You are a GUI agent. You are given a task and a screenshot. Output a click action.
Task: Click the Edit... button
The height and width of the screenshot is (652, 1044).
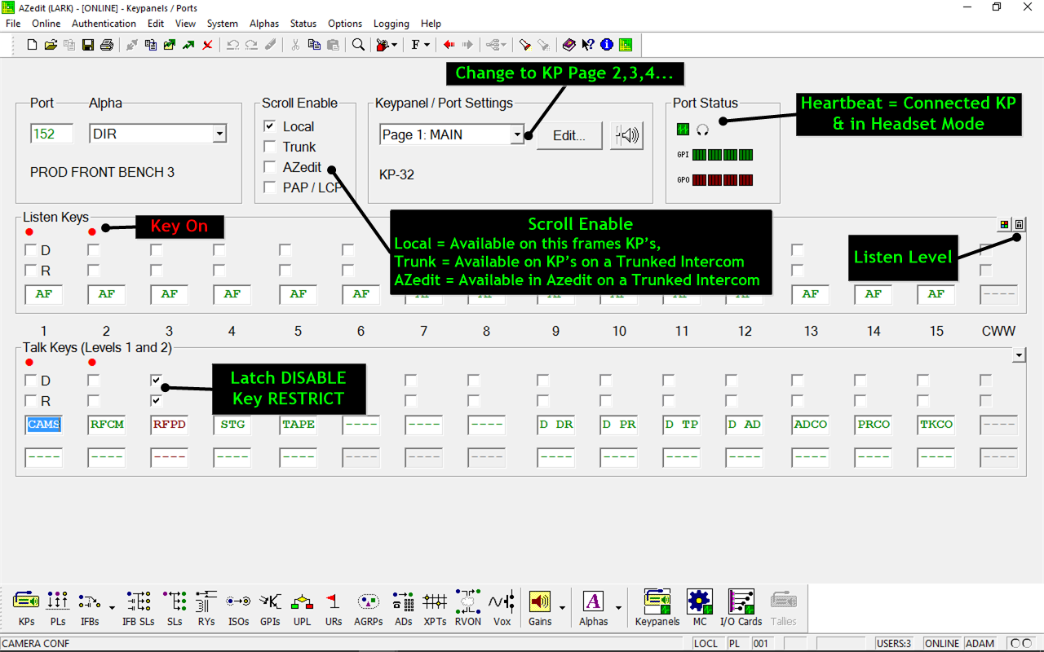(569, 135)
